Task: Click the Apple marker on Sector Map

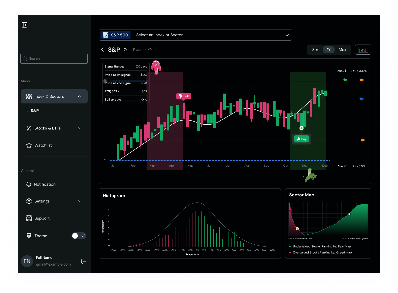Action: coord(349,214)
